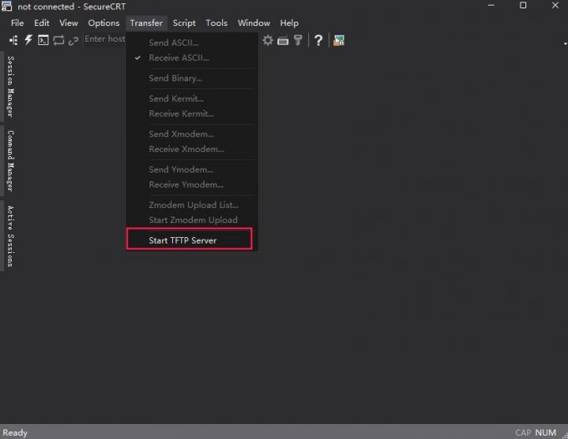Open the Options menu
Screen dimensions: 568x439
tap(104, 23)
